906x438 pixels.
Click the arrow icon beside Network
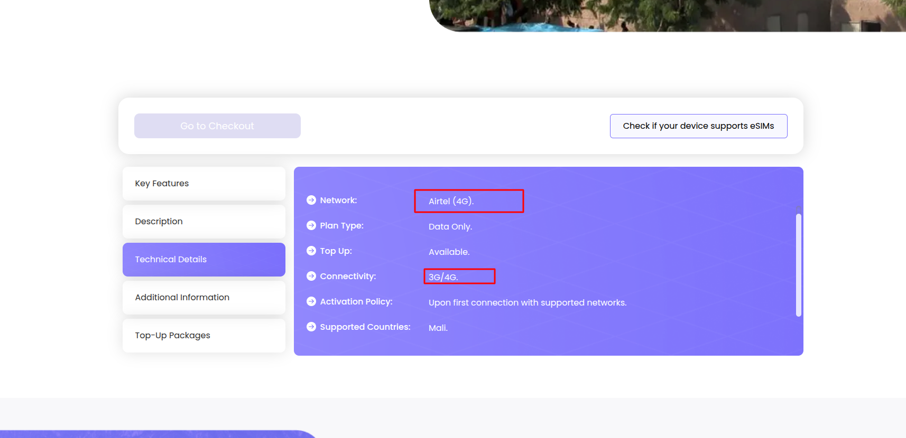pos(311,200)
